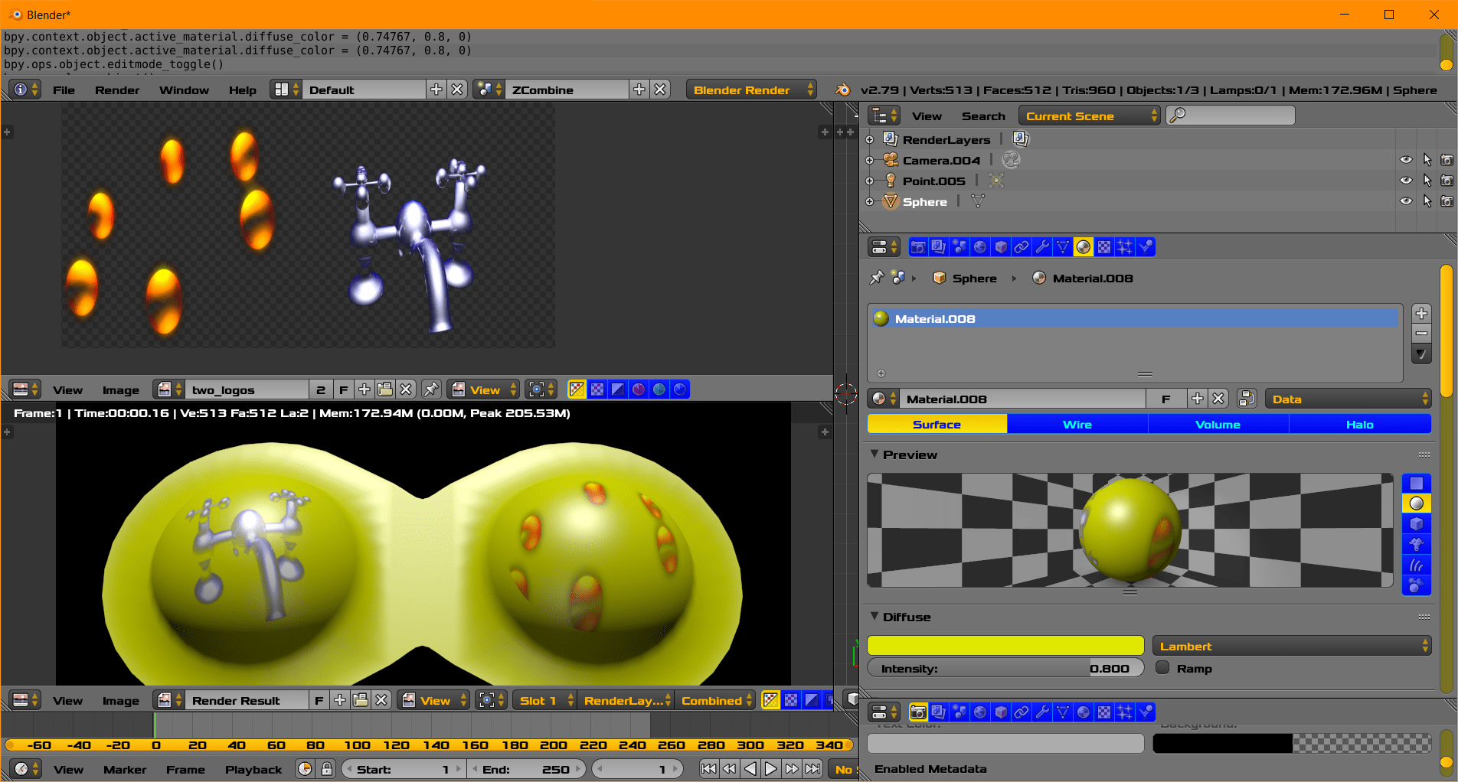The image size is (1458, 782).
Task: Open the Modifiers wrench properties tab
Action: pyautogui.click(x=1041, y=246)
